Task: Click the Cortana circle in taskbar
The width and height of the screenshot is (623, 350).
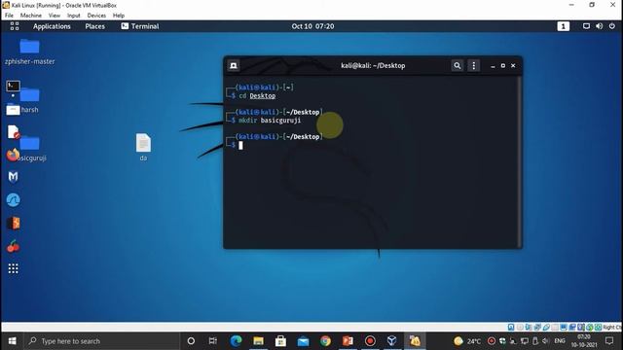Action: point(191,341)
